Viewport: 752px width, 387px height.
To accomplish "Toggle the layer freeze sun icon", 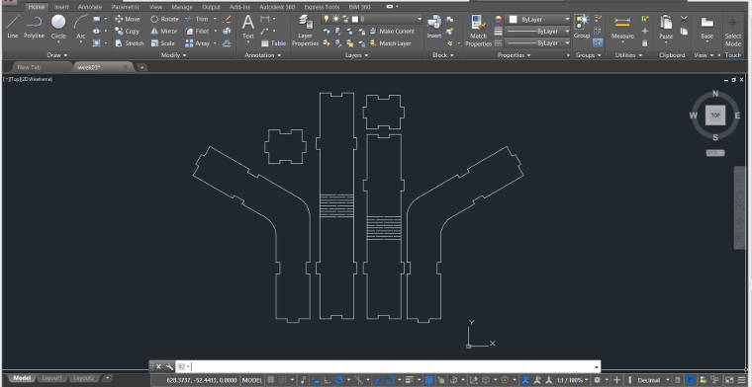I will tap(335, 19).
